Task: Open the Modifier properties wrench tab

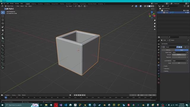Action: (x=159, y=65)
